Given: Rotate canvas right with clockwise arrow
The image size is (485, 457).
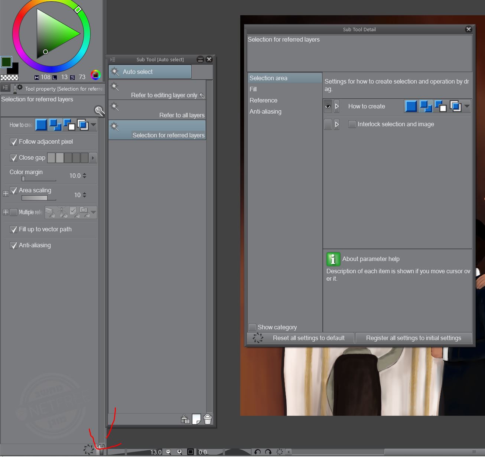Looking at the screenshot, I should [268, 452].
